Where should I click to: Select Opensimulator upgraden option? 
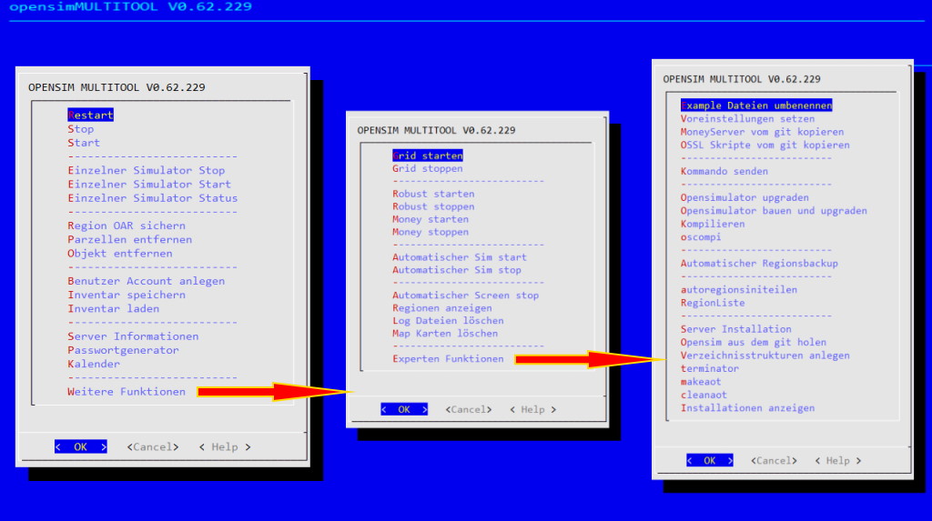point(745,197)
